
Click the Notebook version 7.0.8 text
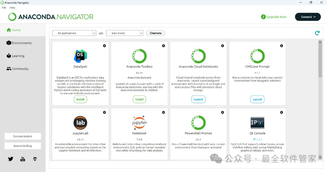click(x=139, y=140)
